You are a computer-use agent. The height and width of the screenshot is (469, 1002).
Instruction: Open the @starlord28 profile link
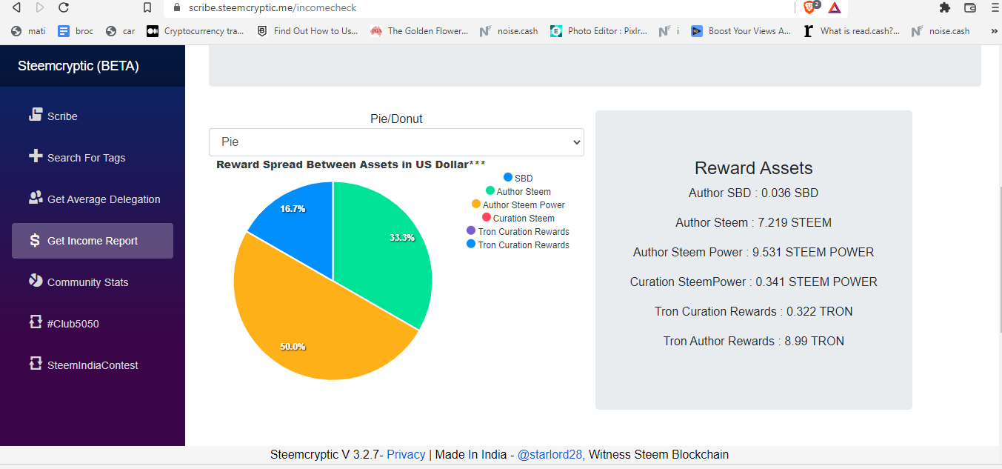pos(551,455)
